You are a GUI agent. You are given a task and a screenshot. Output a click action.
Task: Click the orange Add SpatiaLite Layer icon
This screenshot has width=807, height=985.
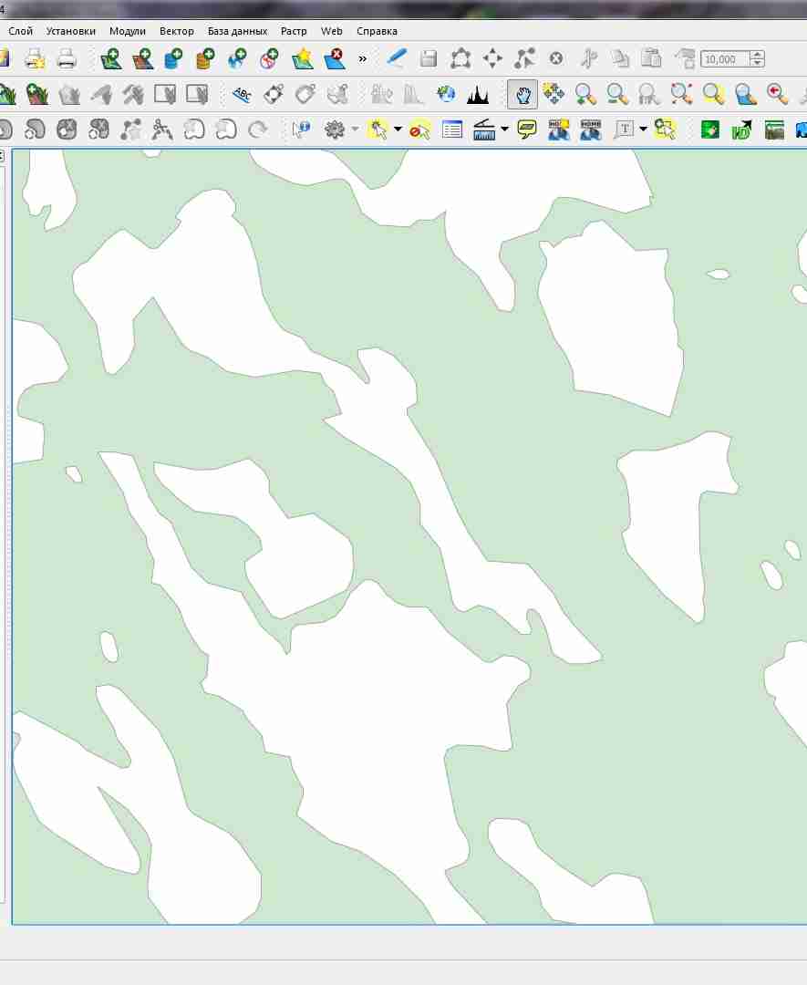[205, 59]
